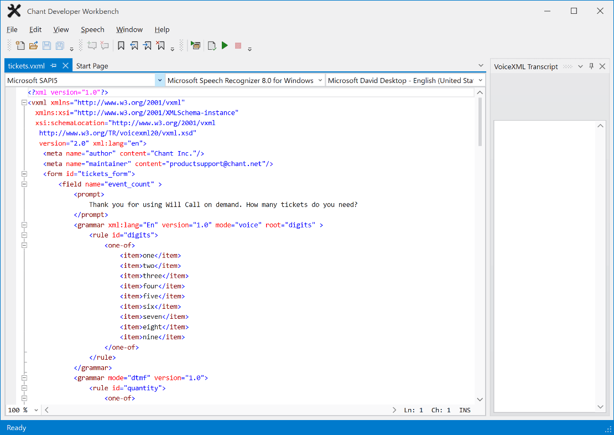Open the Edit menu
The width and height of the screenshot is (614, 435).
click(35, 29)
